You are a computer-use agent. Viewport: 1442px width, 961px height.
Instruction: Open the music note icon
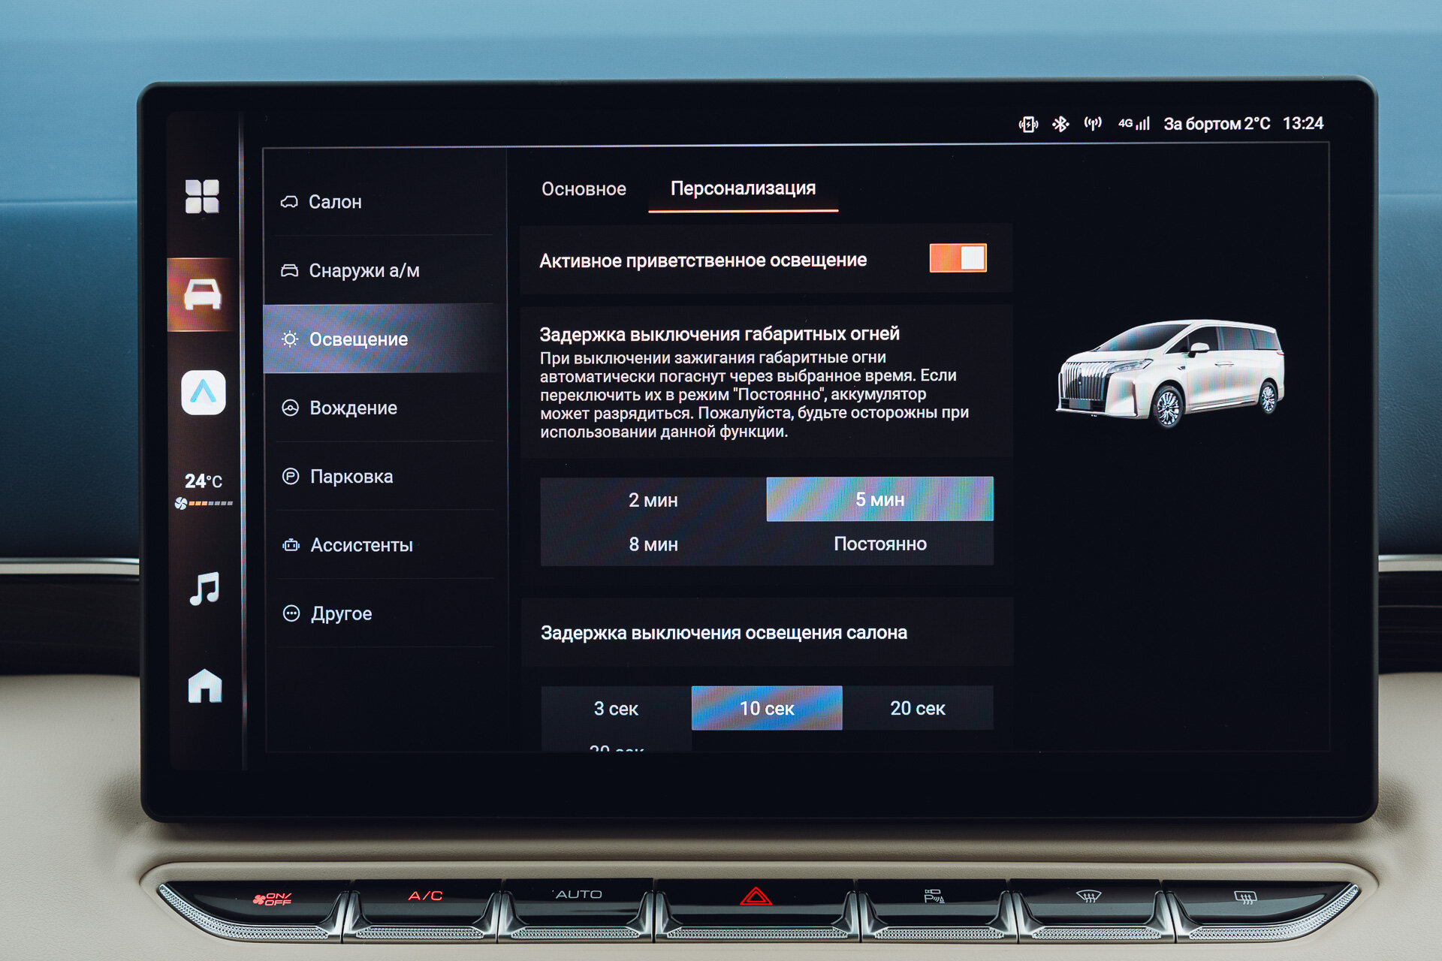[204, 589]
